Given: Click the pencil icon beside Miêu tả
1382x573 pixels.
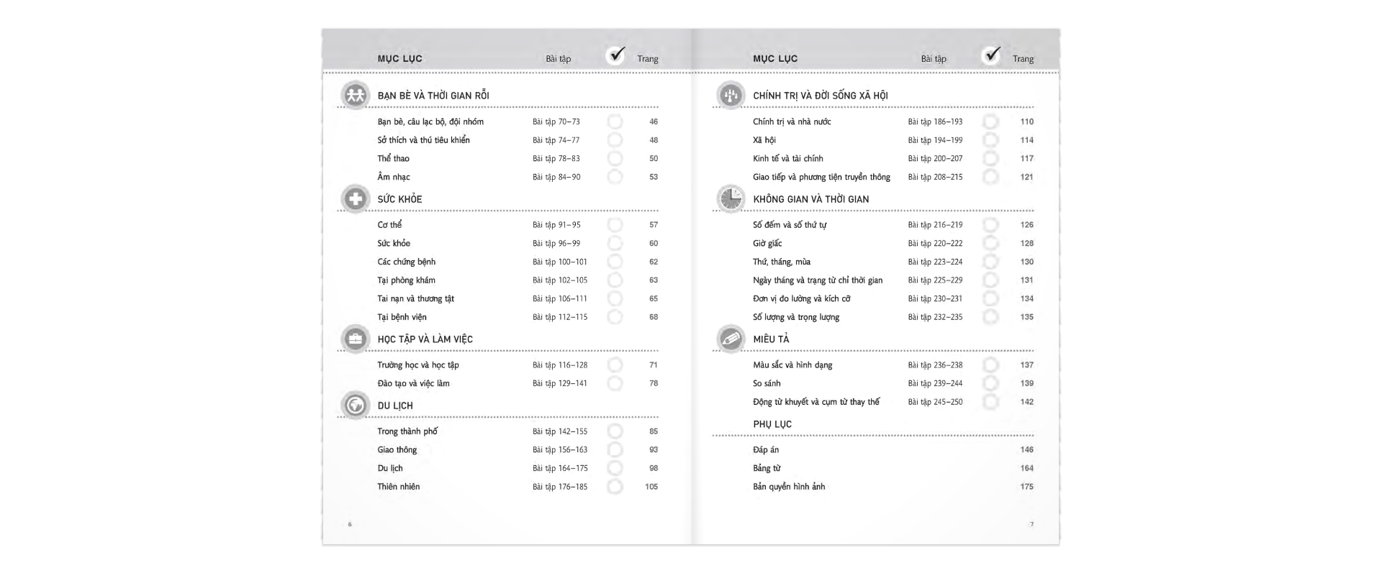Looking at the screenshot, I should point(731,339).
